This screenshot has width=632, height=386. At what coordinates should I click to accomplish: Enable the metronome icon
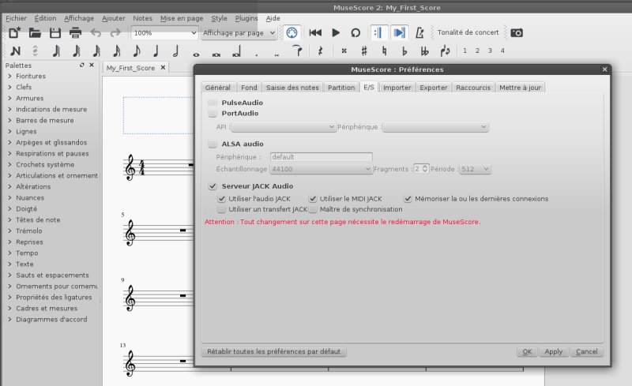(419, 32)
